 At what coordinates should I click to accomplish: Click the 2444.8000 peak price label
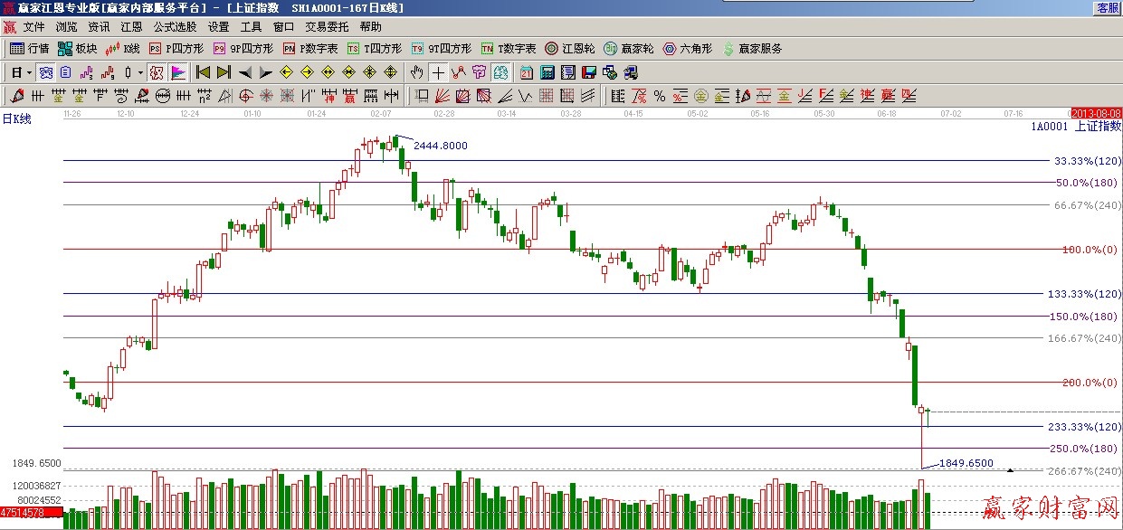click(x=441, y=146)
